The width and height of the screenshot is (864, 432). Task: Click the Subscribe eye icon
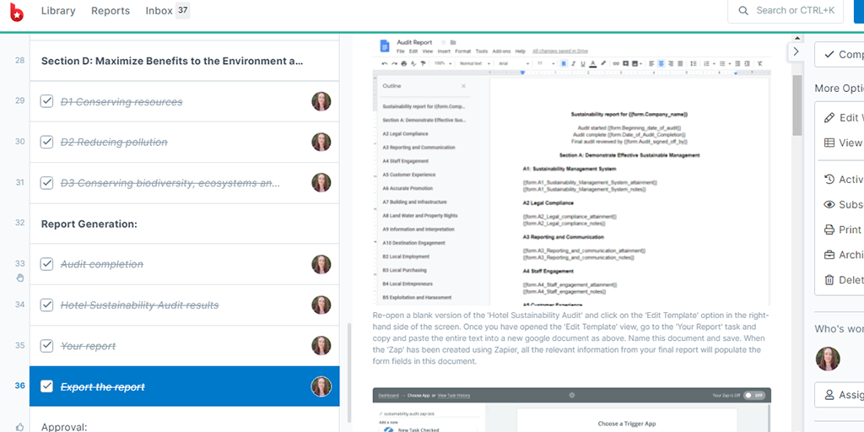(x=829, y=204)
